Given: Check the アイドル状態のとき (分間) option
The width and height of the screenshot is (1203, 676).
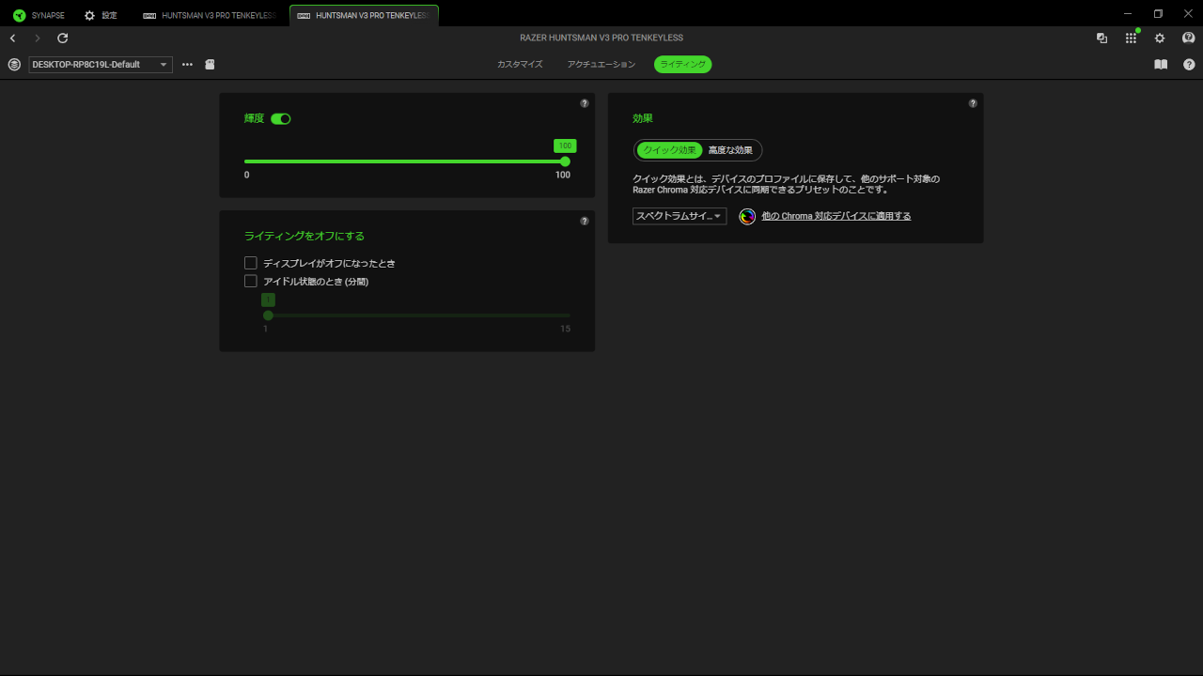Looking at the screenshot, I should click(x=251, y=282).
